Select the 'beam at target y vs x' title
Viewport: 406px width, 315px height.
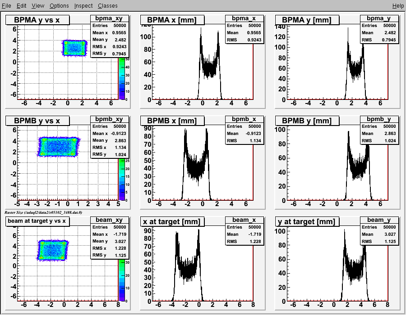37,221
